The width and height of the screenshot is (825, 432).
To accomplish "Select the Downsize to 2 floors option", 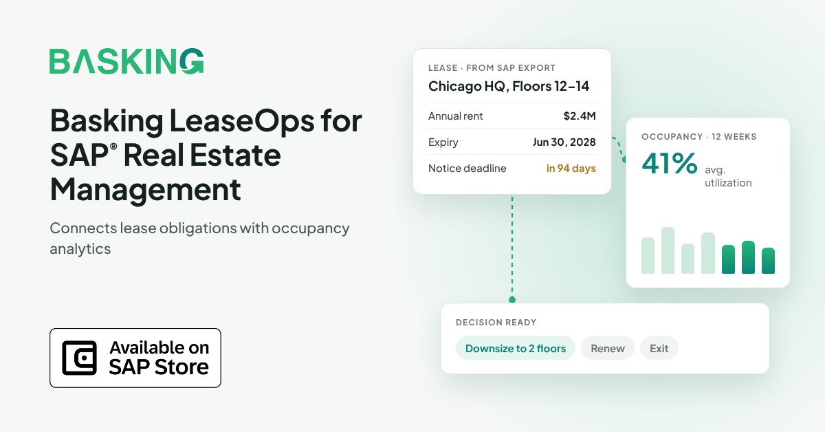I will pos(516,348).
